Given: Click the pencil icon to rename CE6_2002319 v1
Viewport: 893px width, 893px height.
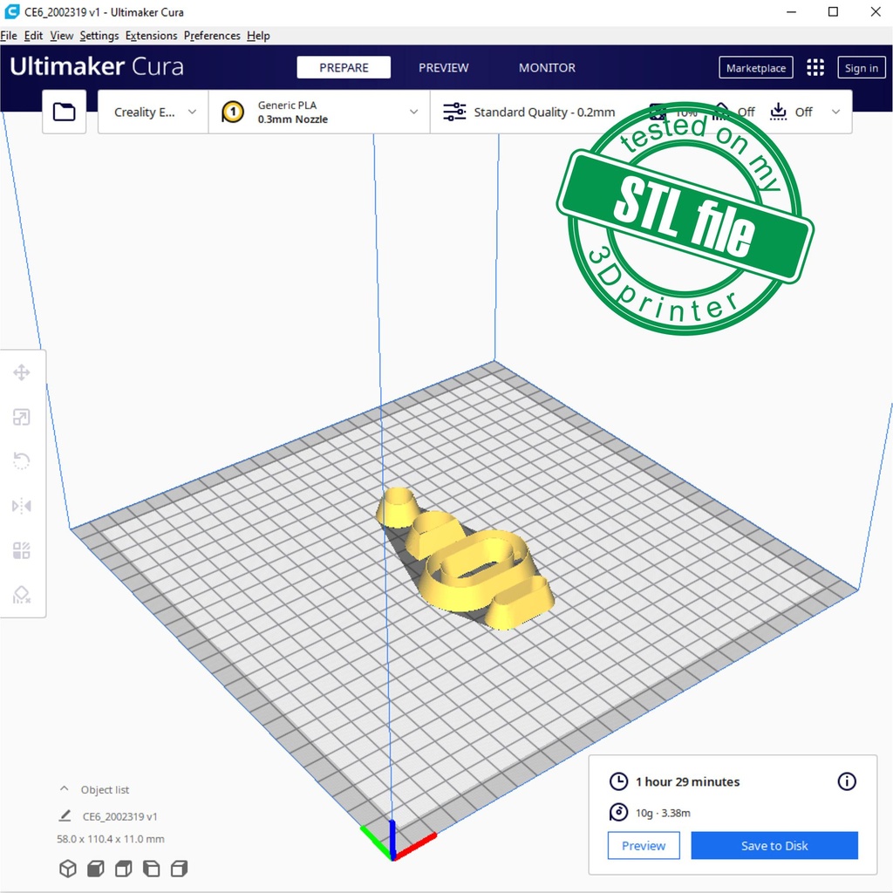Looking at the screenshot, I should 65,816.
